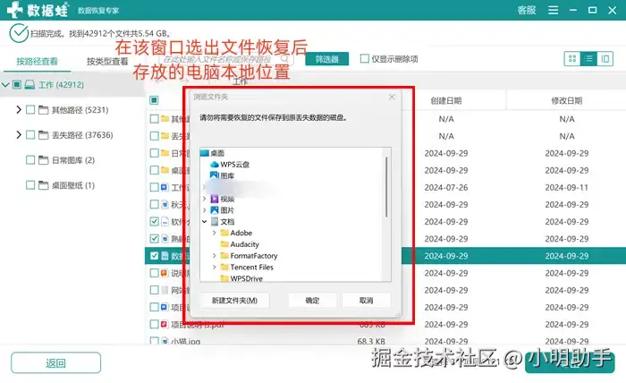Select the WPSDrive folder
The height and width of the screenshot is (383, 626).
pos(246,278)
